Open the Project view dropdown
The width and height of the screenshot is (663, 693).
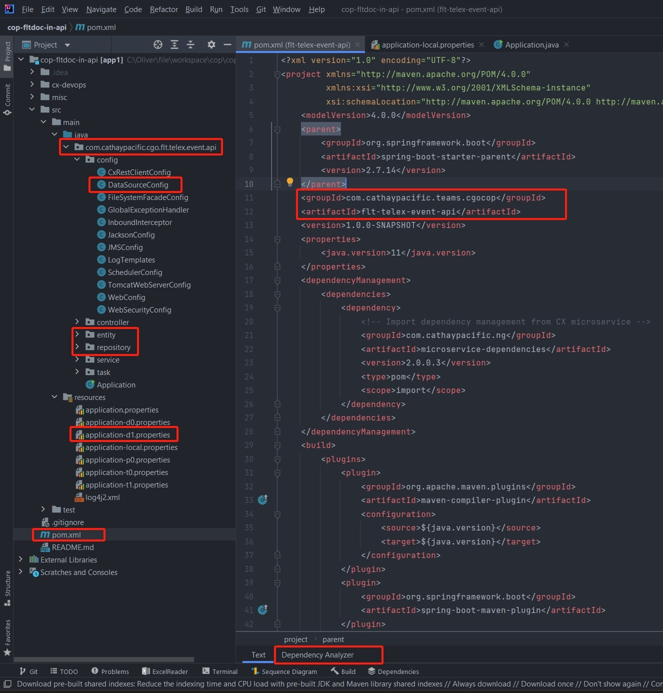(x=67, y=45)
